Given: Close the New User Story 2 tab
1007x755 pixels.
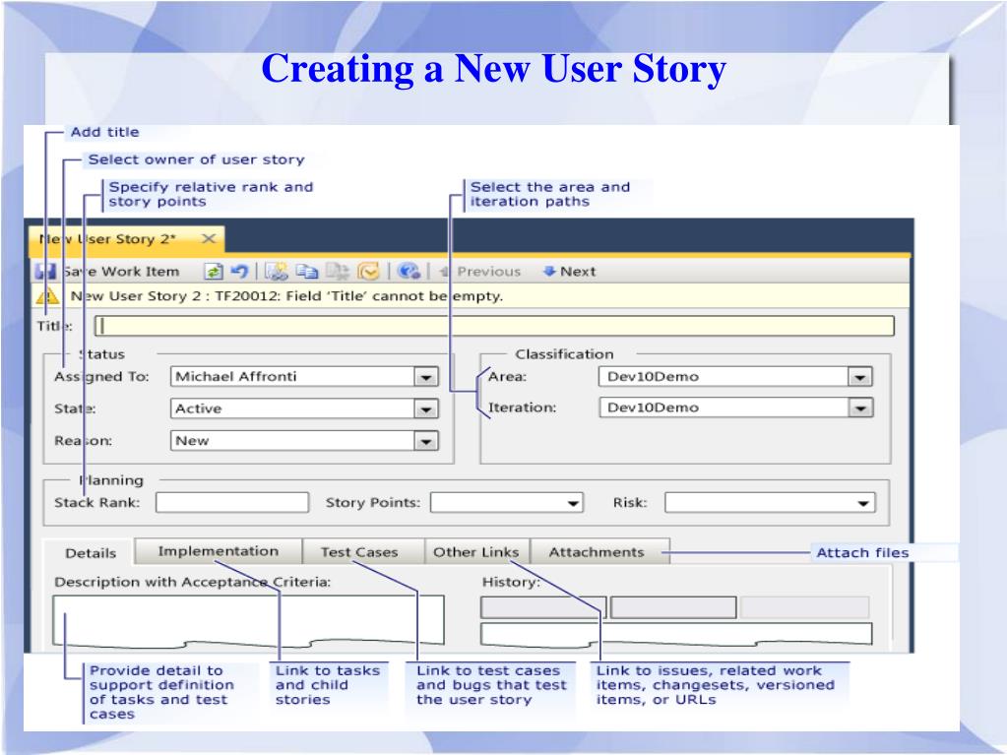Looking at the screenshot, I should pyautogui.click(x=208, y=239).
